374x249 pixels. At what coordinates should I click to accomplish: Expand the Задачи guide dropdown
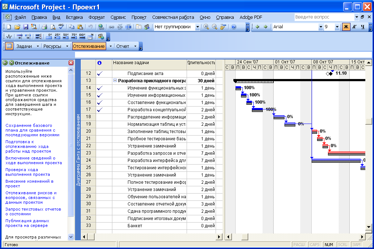(38, 46)
